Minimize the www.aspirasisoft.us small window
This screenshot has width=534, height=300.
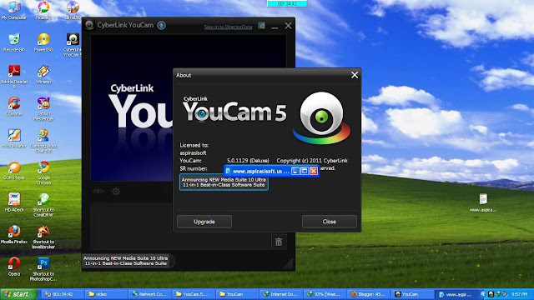pos(295,171)
